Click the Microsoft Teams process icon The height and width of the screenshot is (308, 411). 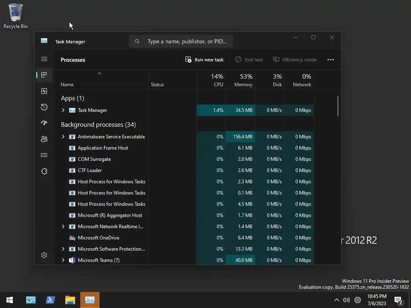(72, 260)
